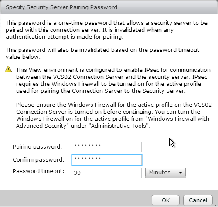Click the password timeout invalidation notice text

tap(102, 53)
